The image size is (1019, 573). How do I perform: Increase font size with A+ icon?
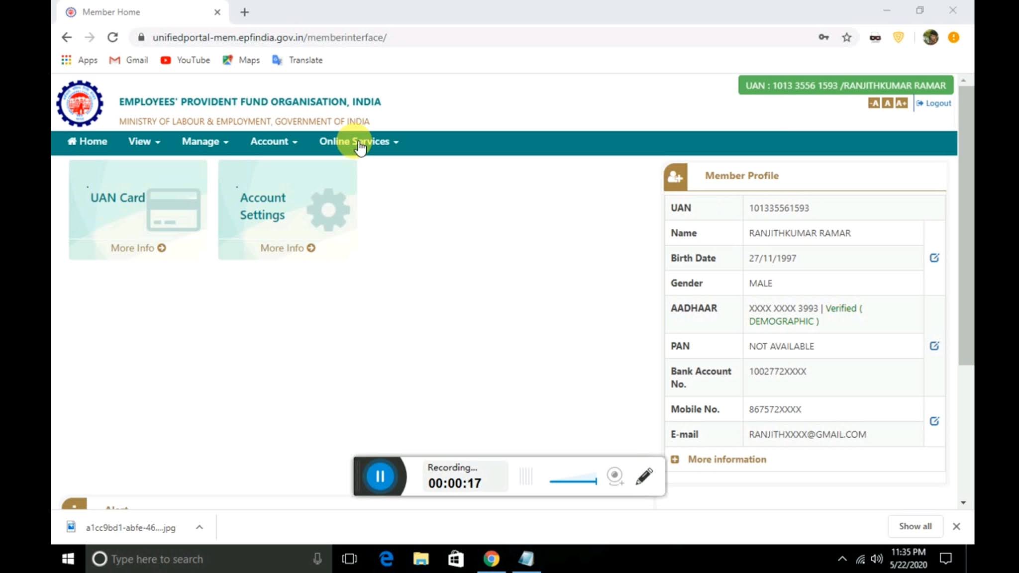pos(900,103)
